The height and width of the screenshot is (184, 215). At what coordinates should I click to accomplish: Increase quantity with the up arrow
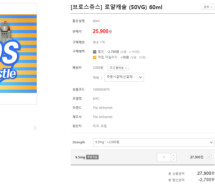click(173, 155)
